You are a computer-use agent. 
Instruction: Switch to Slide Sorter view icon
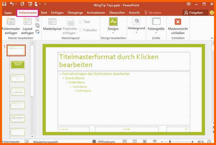pyautogui.click(x=135, y=141)
